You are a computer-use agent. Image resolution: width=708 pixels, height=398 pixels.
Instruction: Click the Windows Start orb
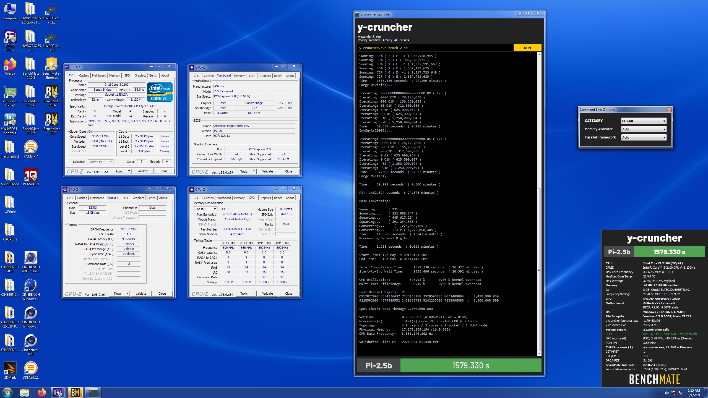7,392
